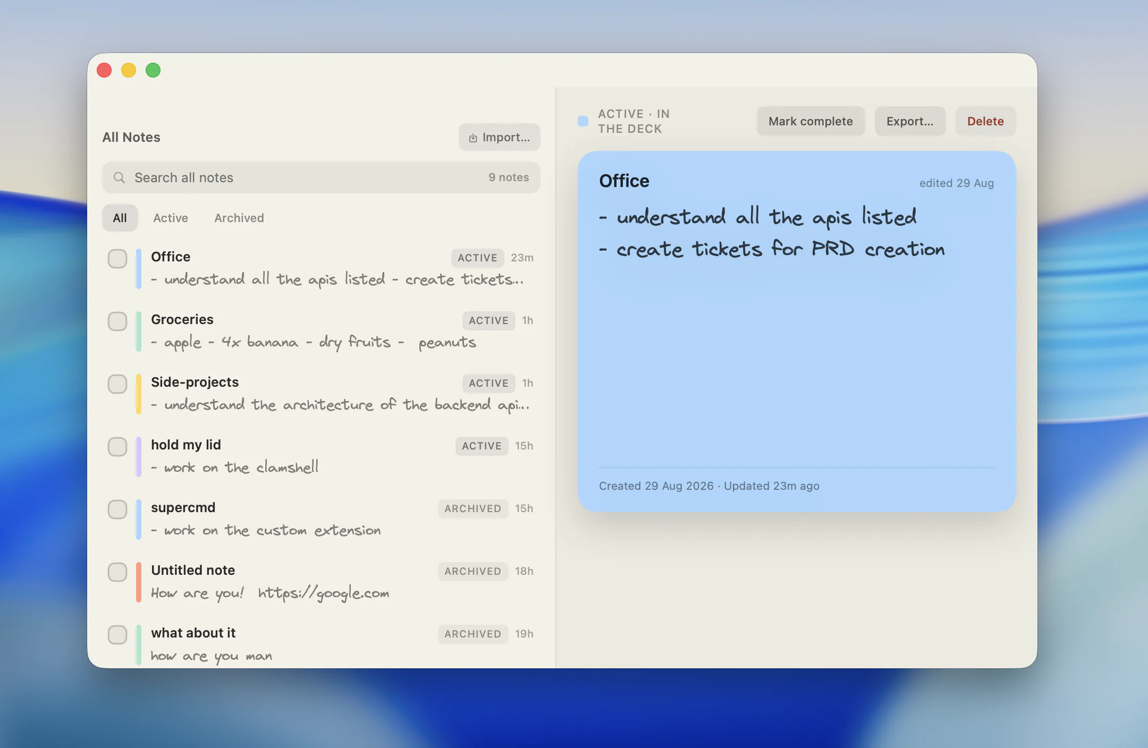Select the Side-projects note checkbox

pos(117,384)
